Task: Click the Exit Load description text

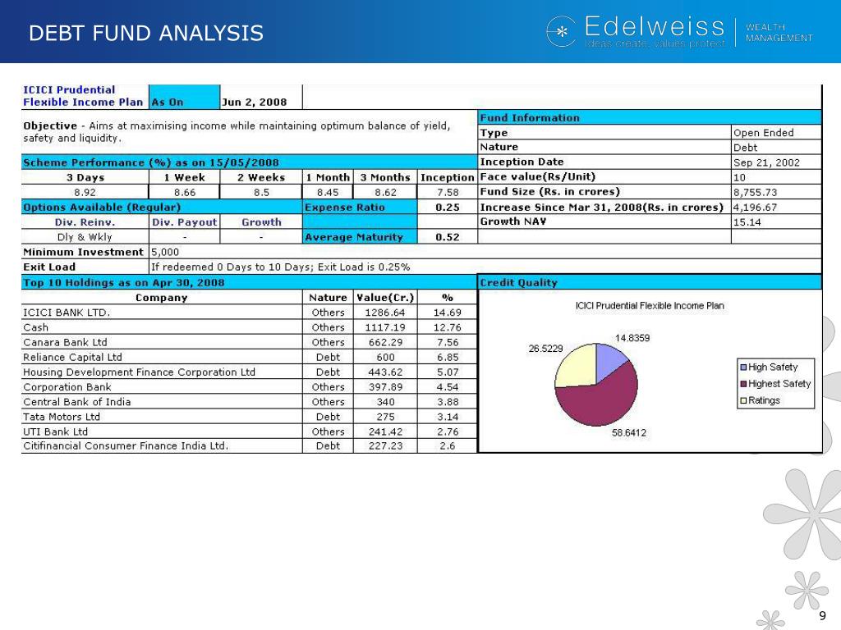Action: (281, 267)
